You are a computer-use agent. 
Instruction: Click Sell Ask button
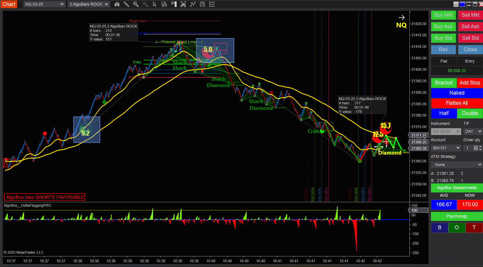tap(470, 26)
